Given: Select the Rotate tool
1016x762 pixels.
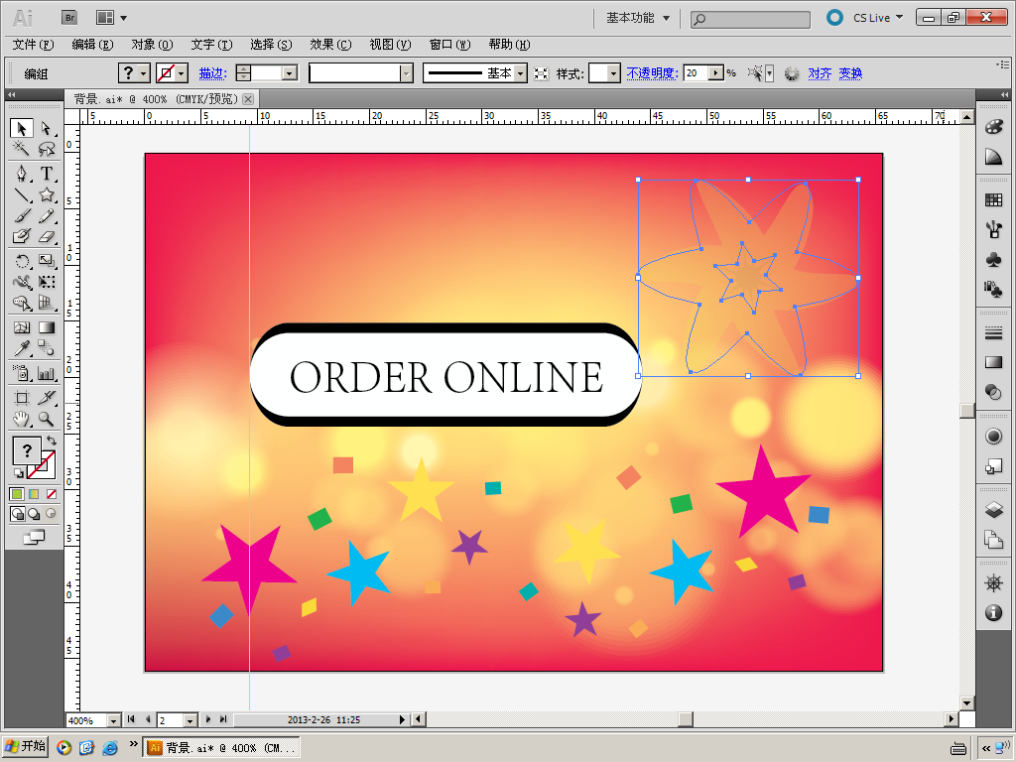Looking at the screenshot, I should pos(22,261).
